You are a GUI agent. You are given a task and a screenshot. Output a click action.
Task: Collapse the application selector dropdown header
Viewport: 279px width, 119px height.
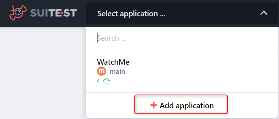pyautogui.click(x=182, y=13)
